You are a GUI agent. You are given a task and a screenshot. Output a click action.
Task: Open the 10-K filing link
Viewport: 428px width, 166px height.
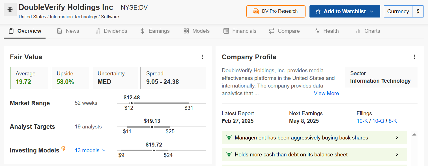tap(362, 121)
